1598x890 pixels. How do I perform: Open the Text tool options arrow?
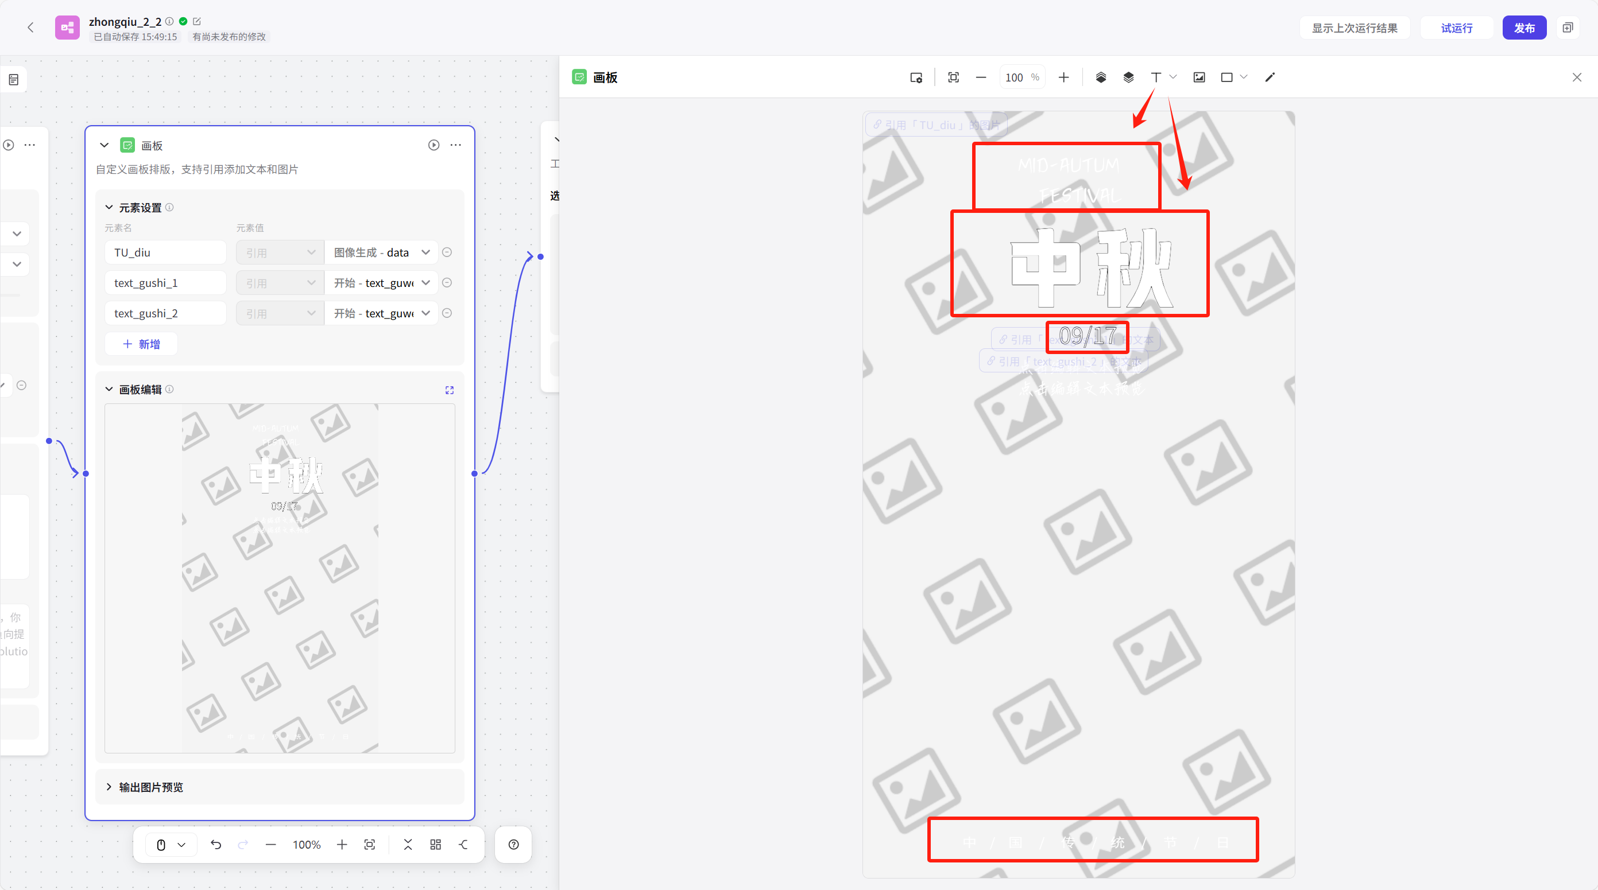click(x=1173, y=77)
